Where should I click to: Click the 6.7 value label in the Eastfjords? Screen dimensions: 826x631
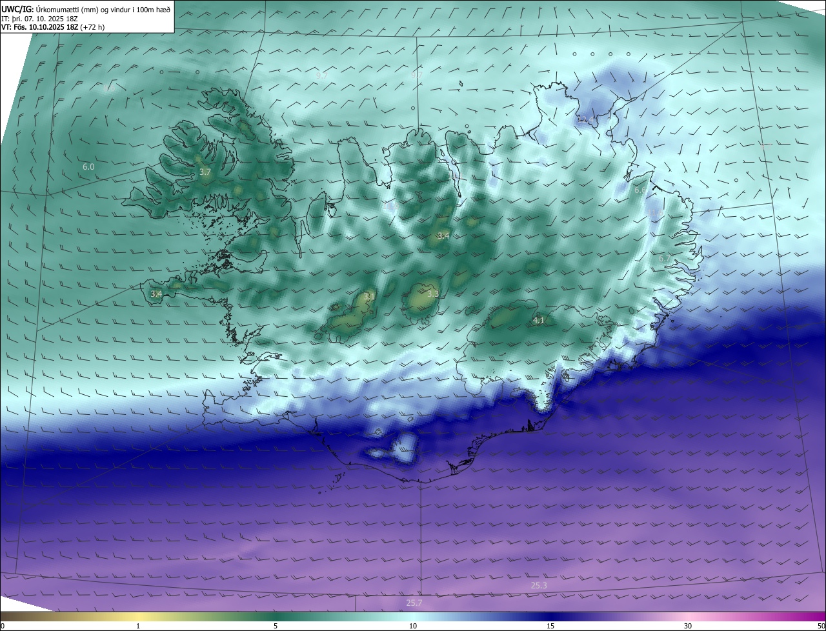[665, 259]
